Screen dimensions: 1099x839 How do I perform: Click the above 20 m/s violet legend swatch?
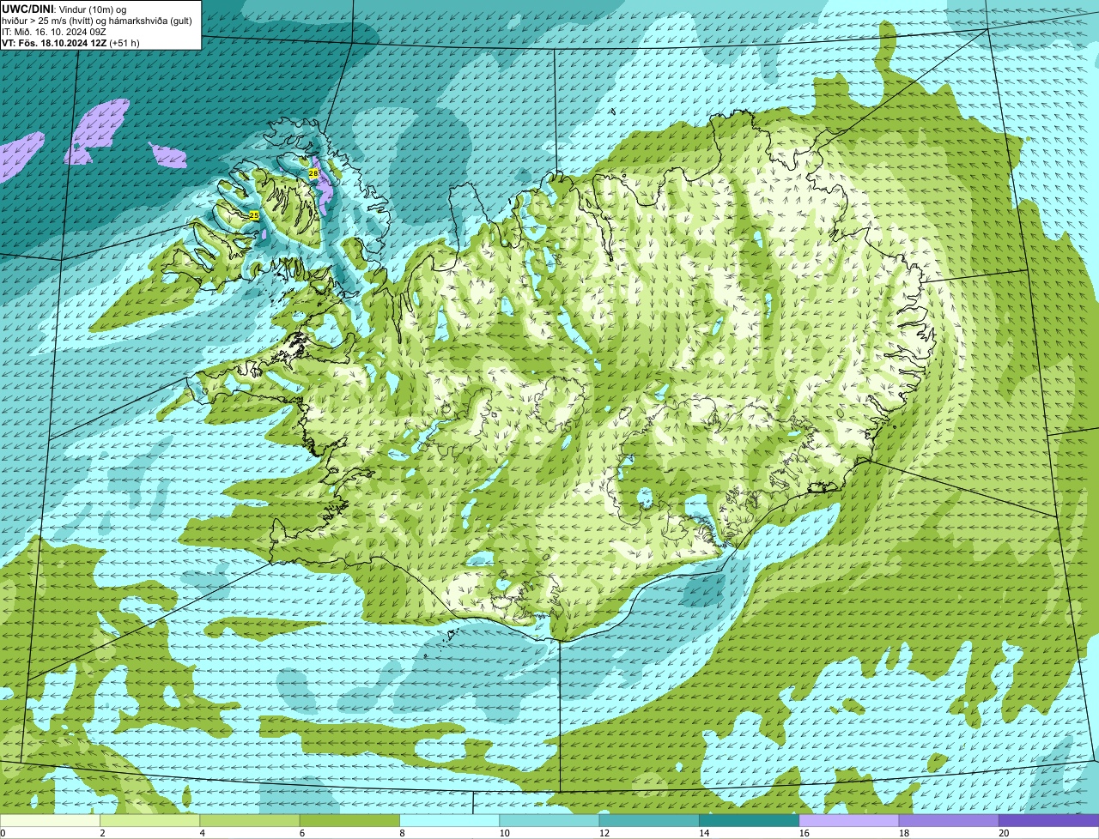tap(1048, 821)
